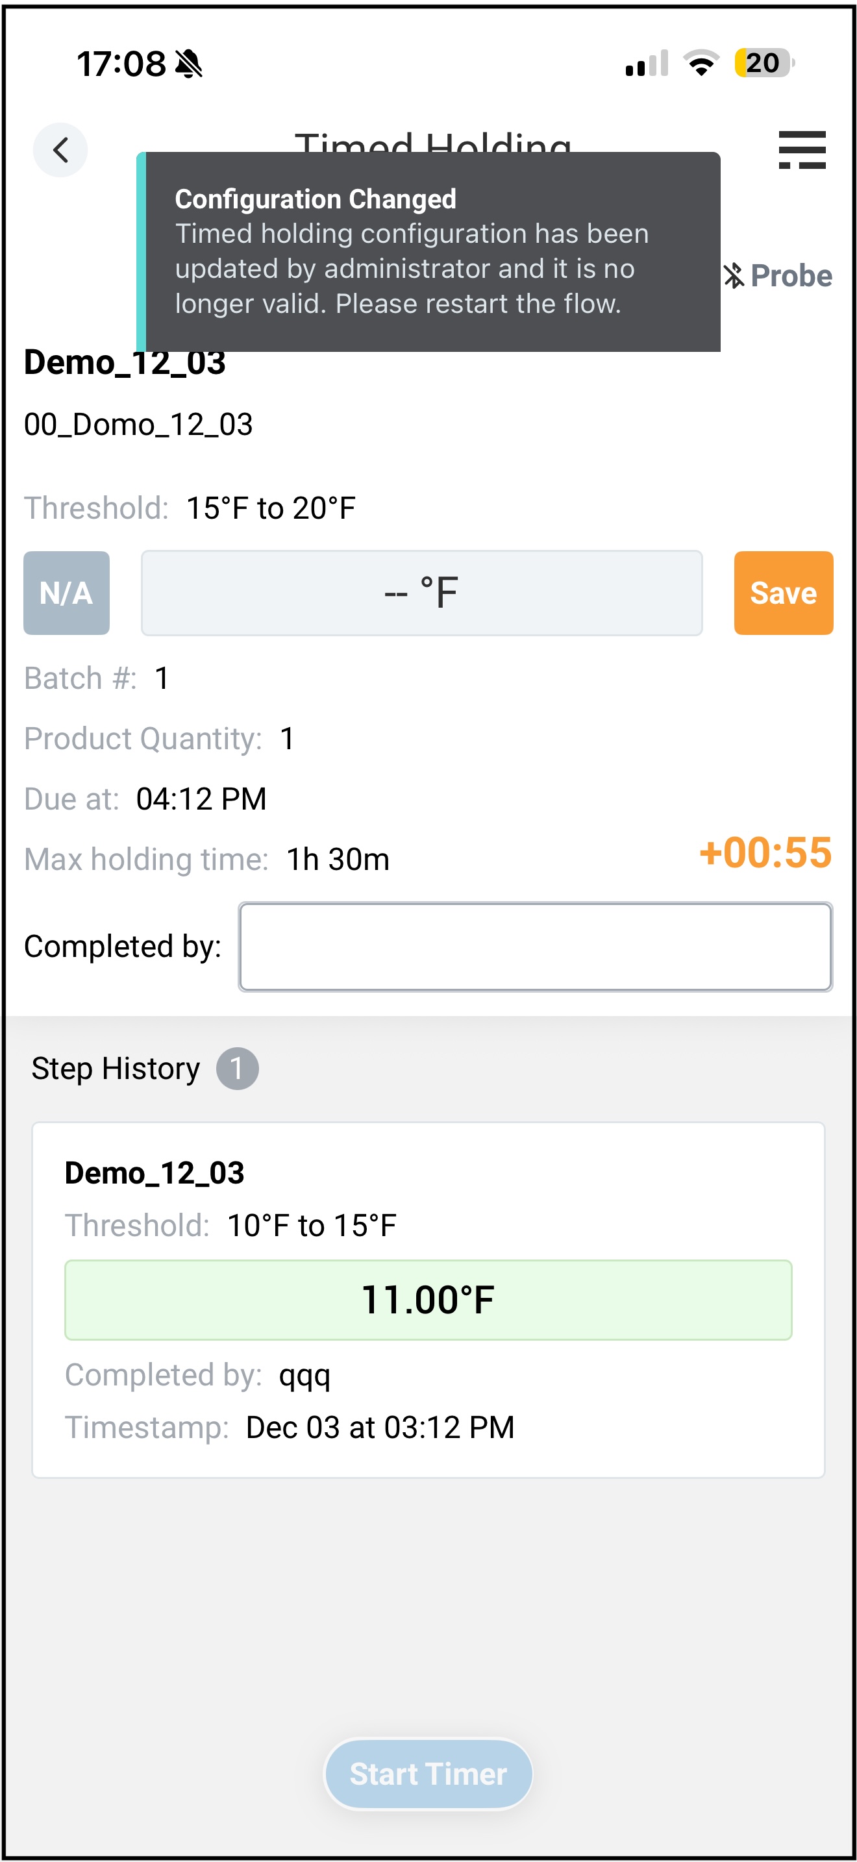
Task: Tap the 17:08 status bar clock
Action: 121,64
